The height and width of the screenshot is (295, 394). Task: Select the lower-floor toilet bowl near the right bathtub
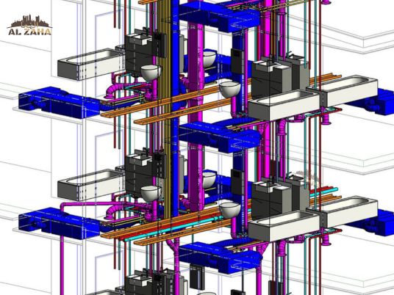point(230,210)
